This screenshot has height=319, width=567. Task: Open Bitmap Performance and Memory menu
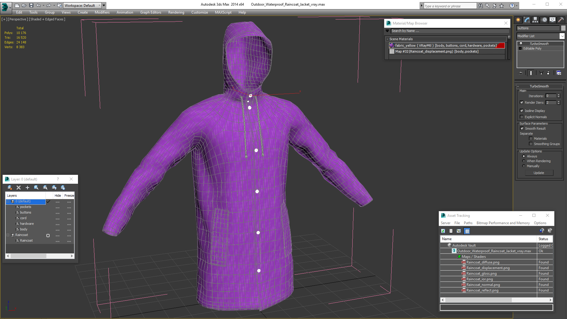[503, 223]
